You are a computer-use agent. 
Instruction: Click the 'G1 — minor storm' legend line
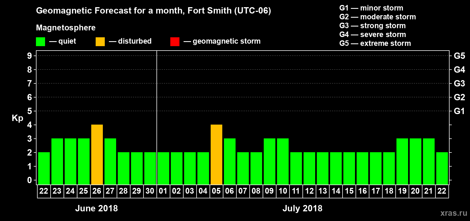371,8
